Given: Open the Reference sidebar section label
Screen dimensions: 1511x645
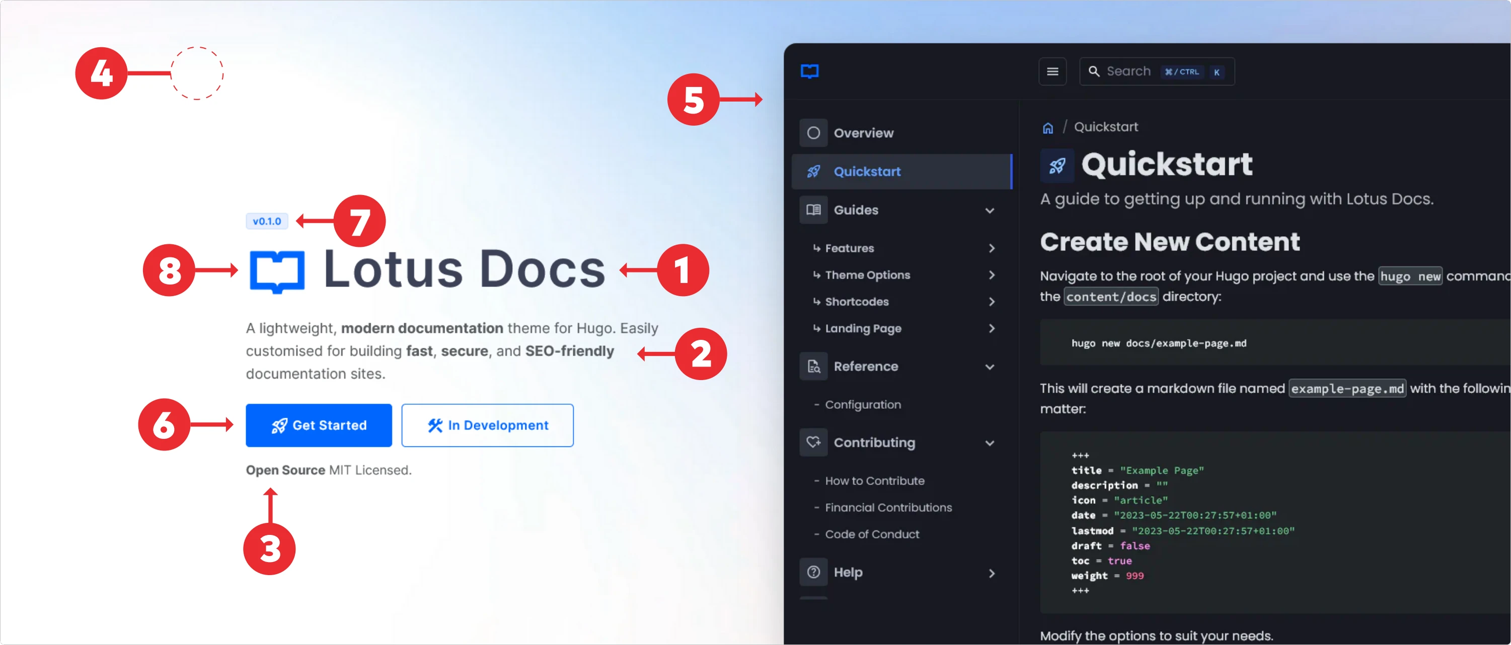Looking at the screenshot, I should click(866, 366).
